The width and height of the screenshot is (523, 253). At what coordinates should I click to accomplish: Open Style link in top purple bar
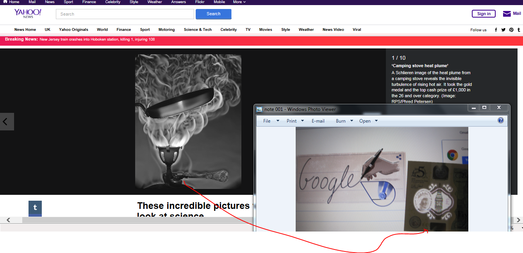coord(134,2)
